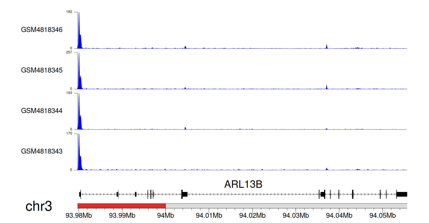The width and height of the screenshot is (429, 223).
Task: Click the GSM4818346 track label
Action: [42, 30]
